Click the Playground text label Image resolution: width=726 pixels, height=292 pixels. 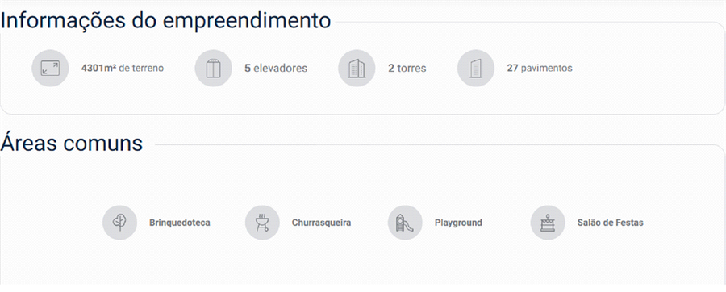click(x=458, y=223)
